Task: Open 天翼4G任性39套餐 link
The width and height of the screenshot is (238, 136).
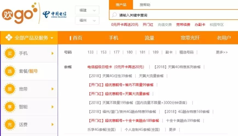Action: (x=110, y=76)
